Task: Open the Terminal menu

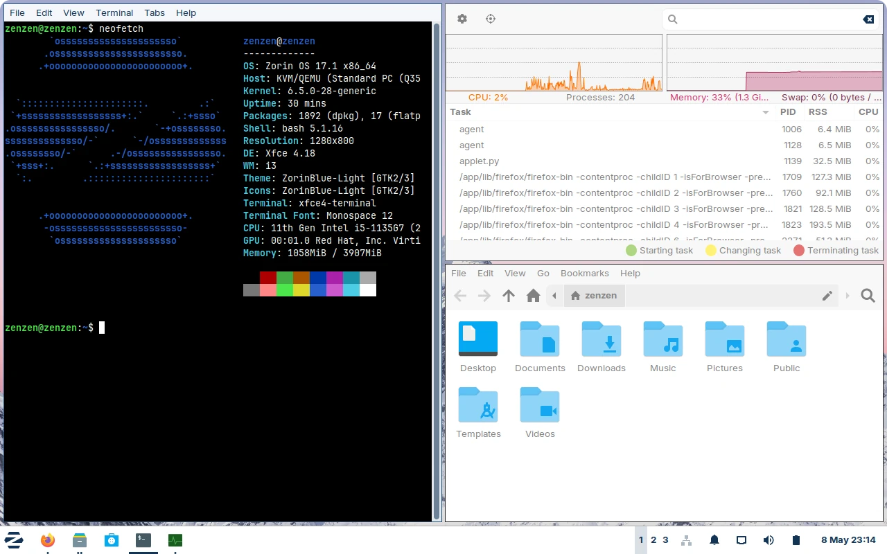Action: [x=114, y=12]
